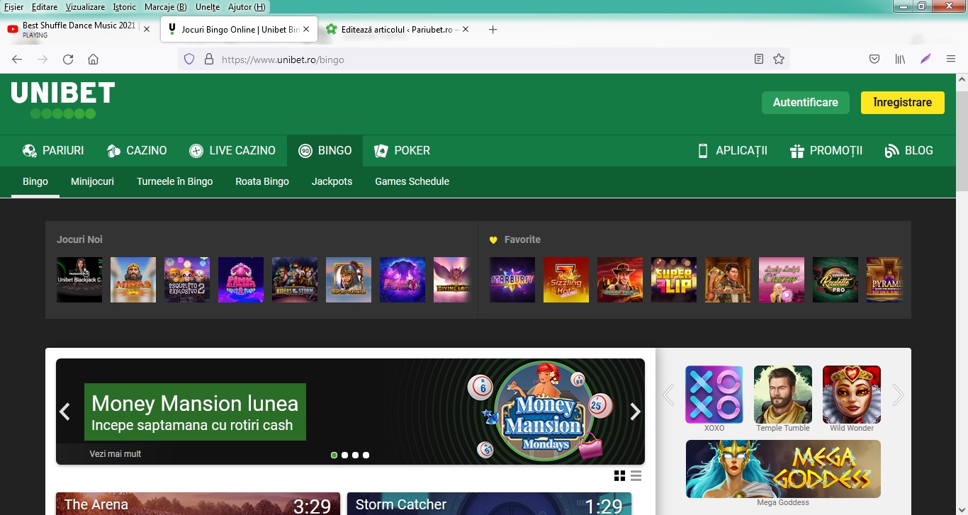The image size is (968, 515).
Task: Open the Pink Elephants 2 game icon
Action: (x=241, y=280)
